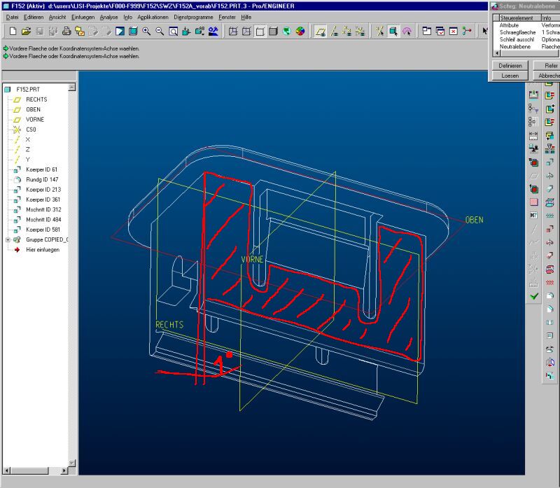Click model tree scroll-up arrow
This screenshot has width=560, height=488.
pyautogui.click(x=72, y=87)
